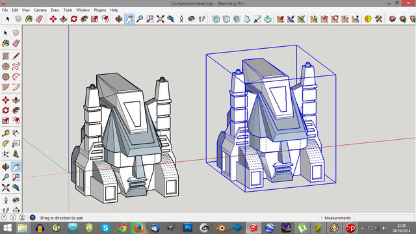This screenshot has width=416, height=234.
Task: Choose Zoom Window in the horizontal toolbar
Action: [x=150, y=19]
